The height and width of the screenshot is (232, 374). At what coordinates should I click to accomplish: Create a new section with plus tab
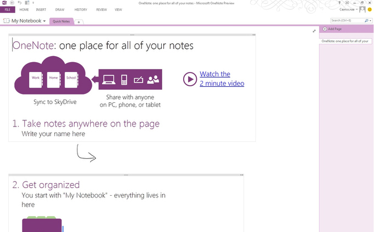79,22
